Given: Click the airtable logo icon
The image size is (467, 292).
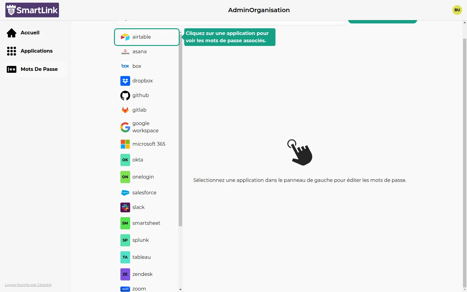Looking at the screenshot, I should (125, 37).
